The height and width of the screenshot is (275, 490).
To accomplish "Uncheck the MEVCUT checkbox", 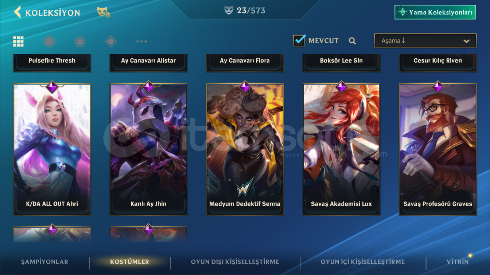I will [299, 40].
